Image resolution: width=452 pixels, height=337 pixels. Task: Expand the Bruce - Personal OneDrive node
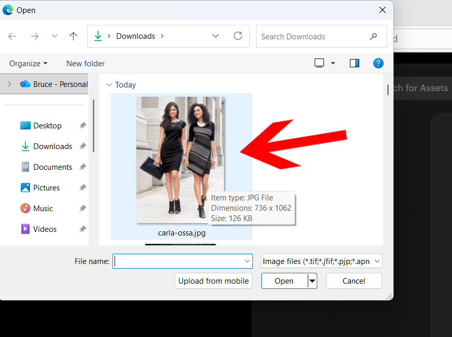[9, 84]
